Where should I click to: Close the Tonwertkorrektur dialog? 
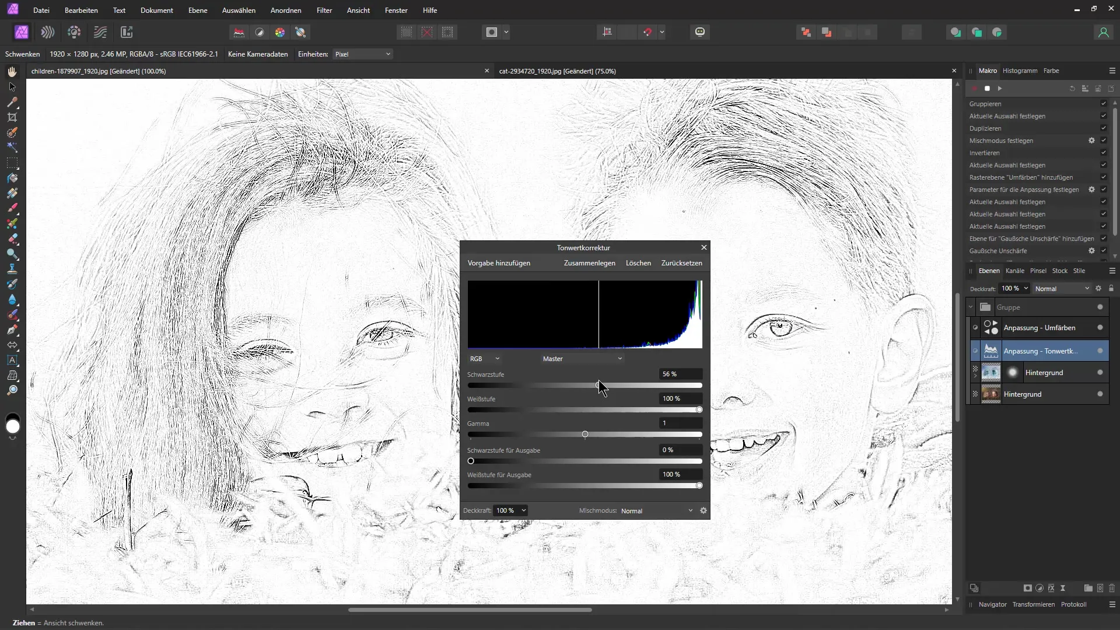(x=704, y=247)
